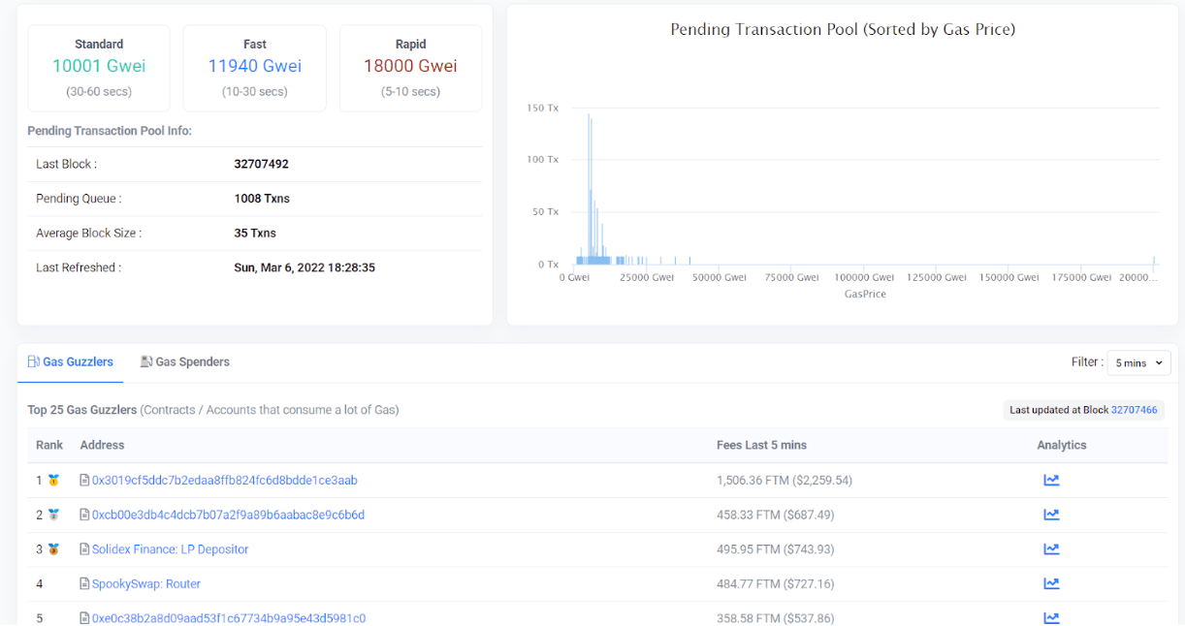Viewport: 1185px width, 626px height.
Task: Click contract icon beside Solidex Finance: LP Depositor
Action: click(84, 549)
